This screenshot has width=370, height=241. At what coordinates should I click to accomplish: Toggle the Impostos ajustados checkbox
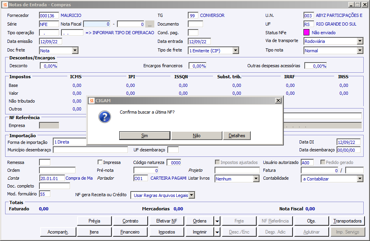[x=217, y=162]
